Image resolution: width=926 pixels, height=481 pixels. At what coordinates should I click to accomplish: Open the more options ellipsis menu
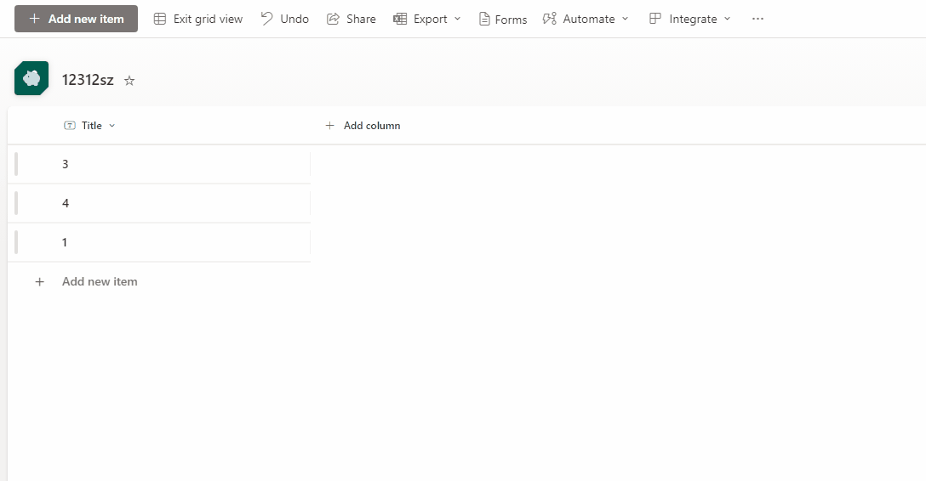(757, 19)
